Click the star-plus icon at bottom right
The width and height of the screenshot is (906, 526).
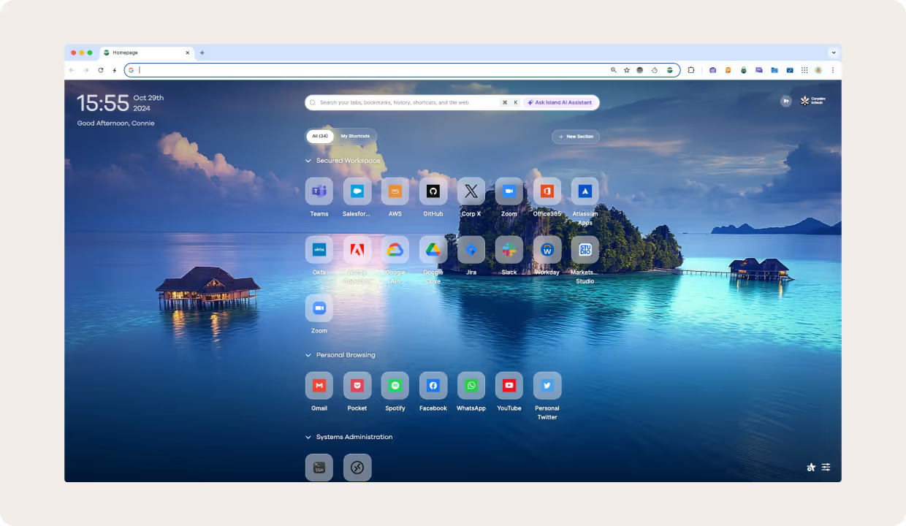pos(811,467)
